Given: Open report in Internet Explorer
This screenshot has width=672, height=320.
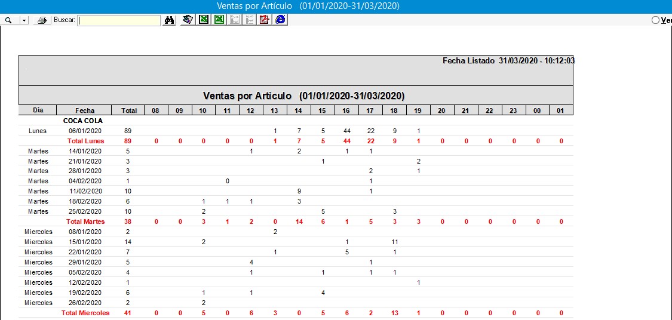Looking at the screenshot, I should (280, 20).
